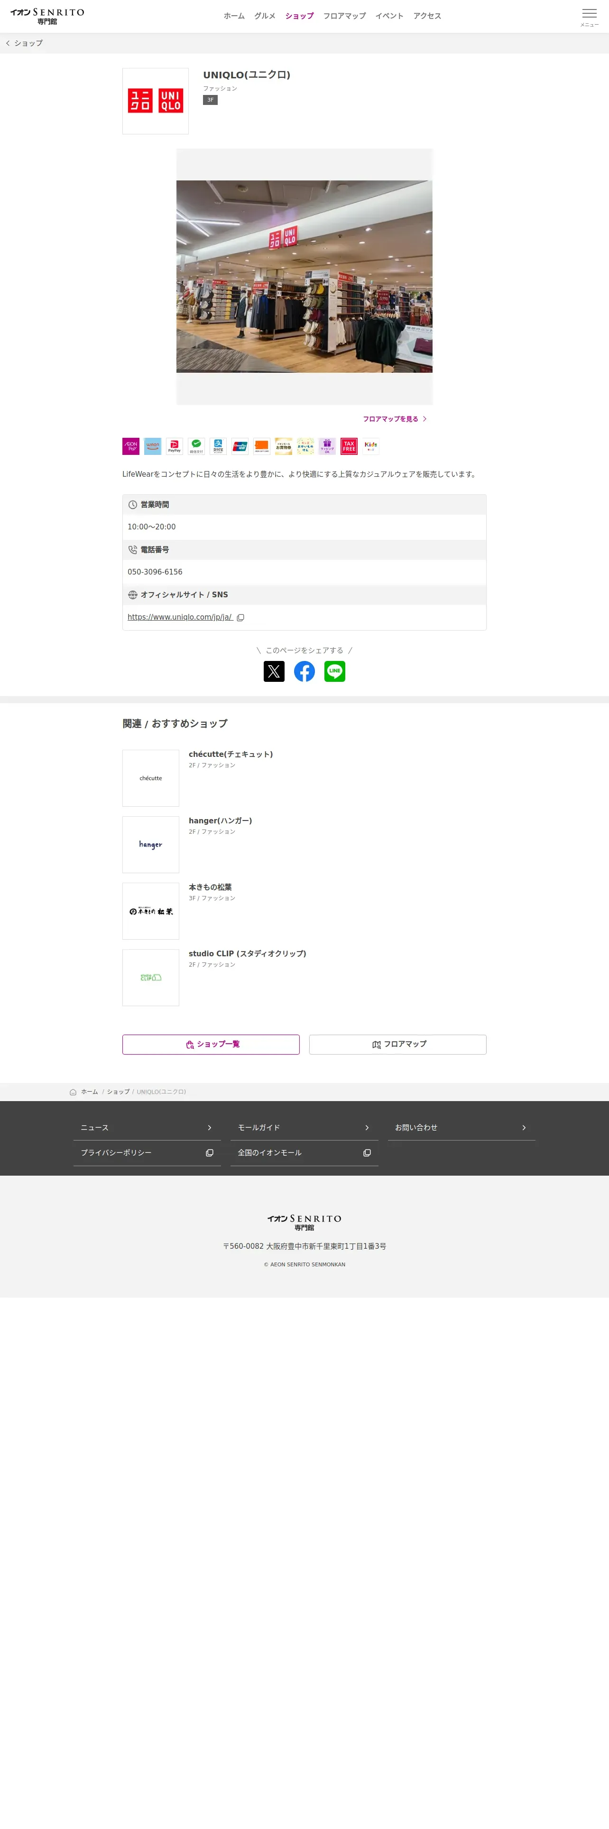Viewport: 609px width, 1829px height.
Task: Click the フロアマップ button below the shop list
Action: point(398,1045)
